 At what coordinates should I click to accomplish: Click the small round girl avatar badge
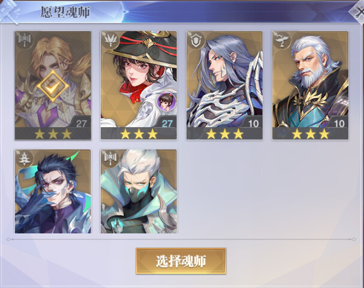coord(167,101)
